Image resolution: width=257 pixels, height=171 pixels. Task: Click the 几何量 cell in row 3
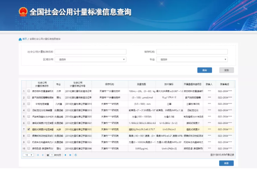point(59,104)
